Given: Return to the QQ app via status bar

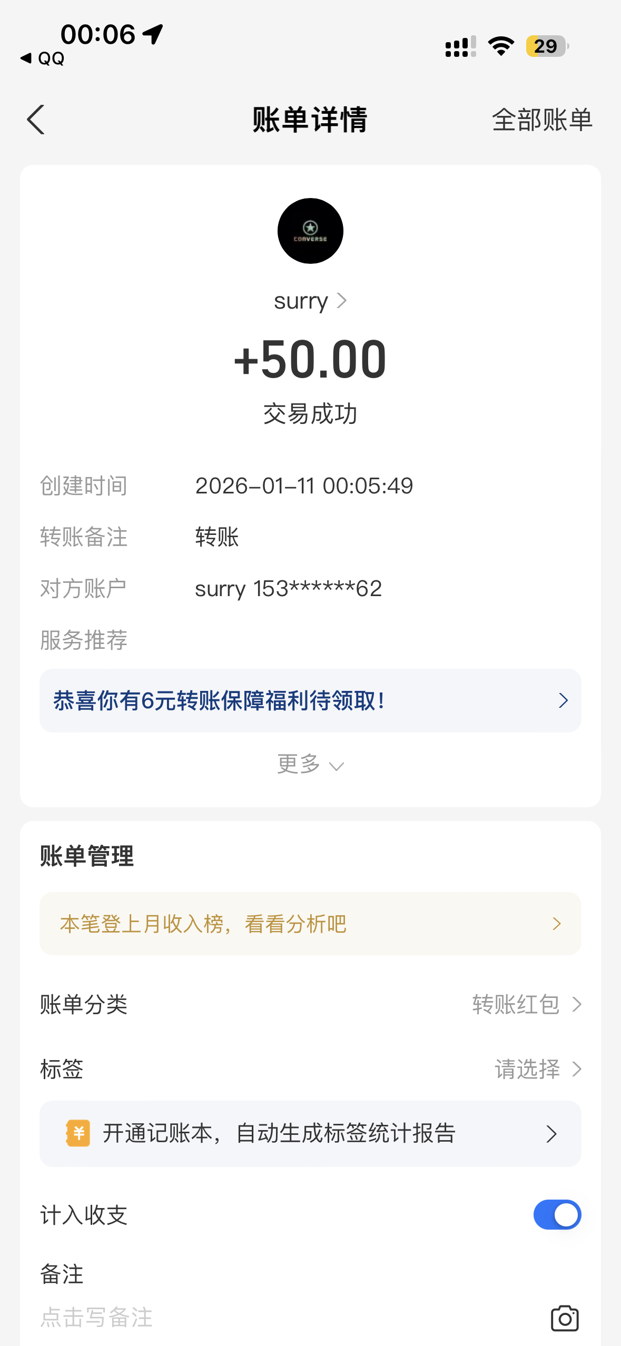Looking at the screenshot, I should pyautogui.click(x=42, y=58).
